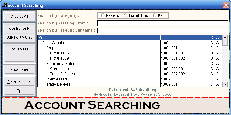Sort accounts Description wise
The width and height of the screenshot is (231, 115).
(x=20, y=58)
